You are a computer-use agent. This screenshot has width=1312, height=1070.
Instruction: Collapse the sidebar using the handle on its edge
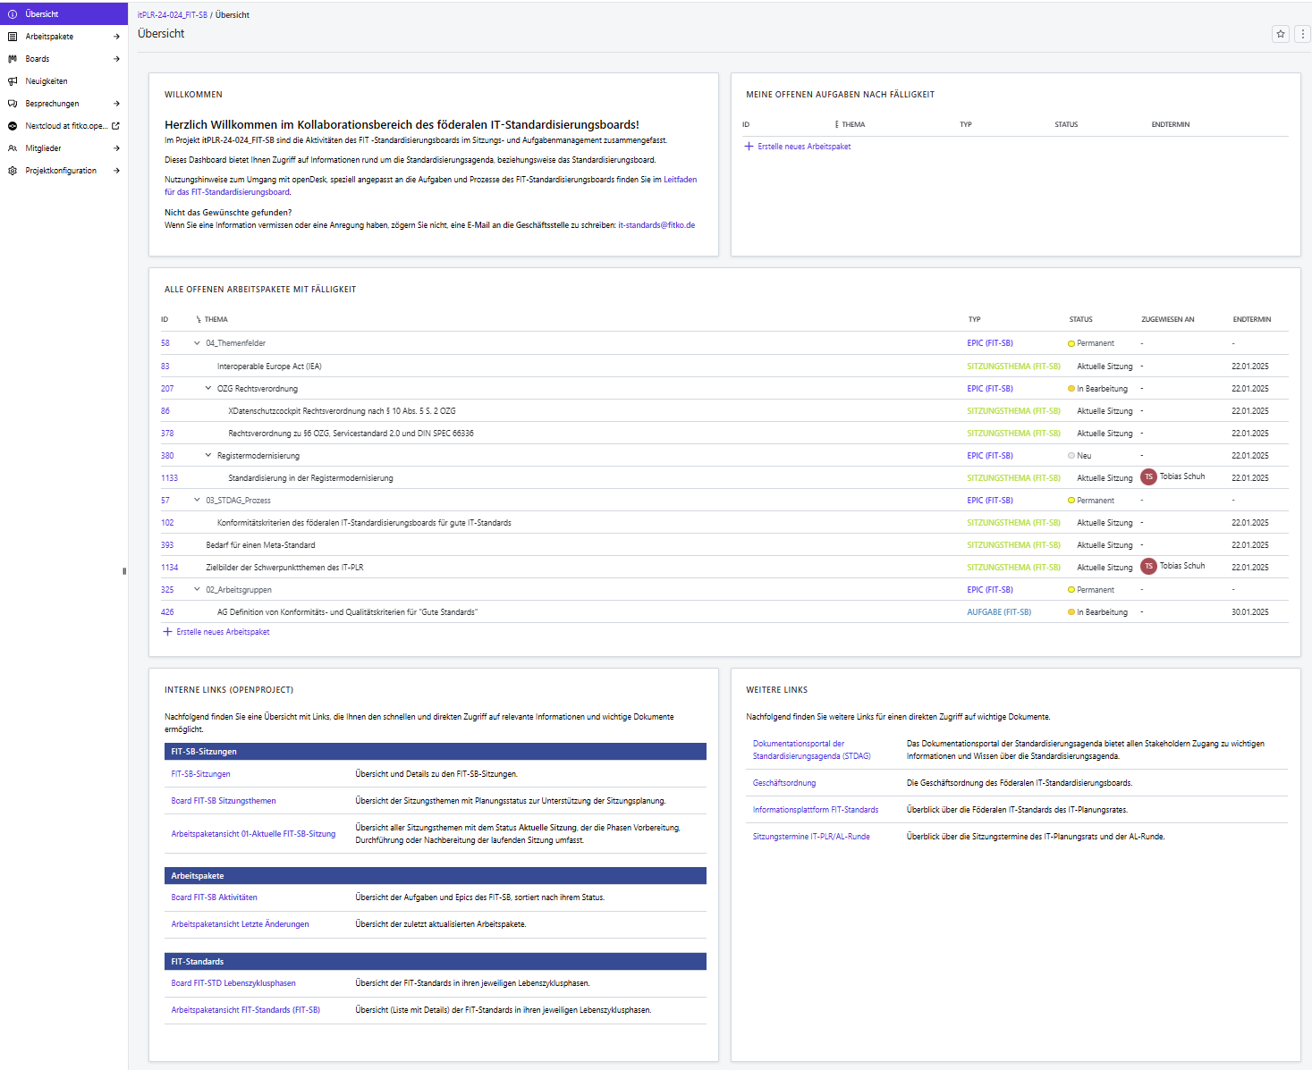pos(124,571)
